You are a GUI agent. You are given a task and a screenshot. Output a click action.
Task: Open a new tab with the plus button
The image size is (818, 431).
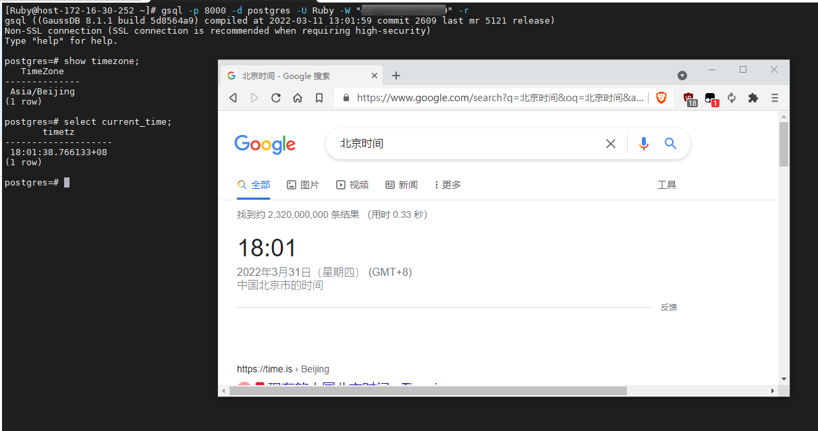(396, 76)
